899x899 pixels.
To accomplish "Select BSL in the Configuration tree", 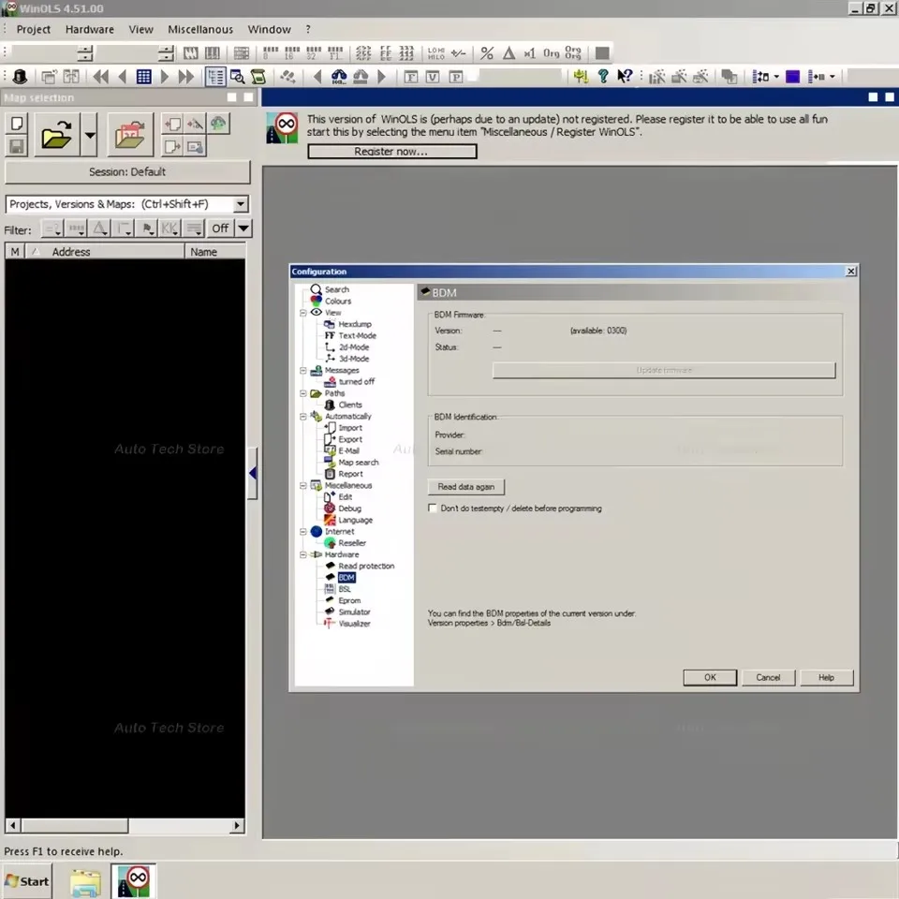I will tap(344, 589).
